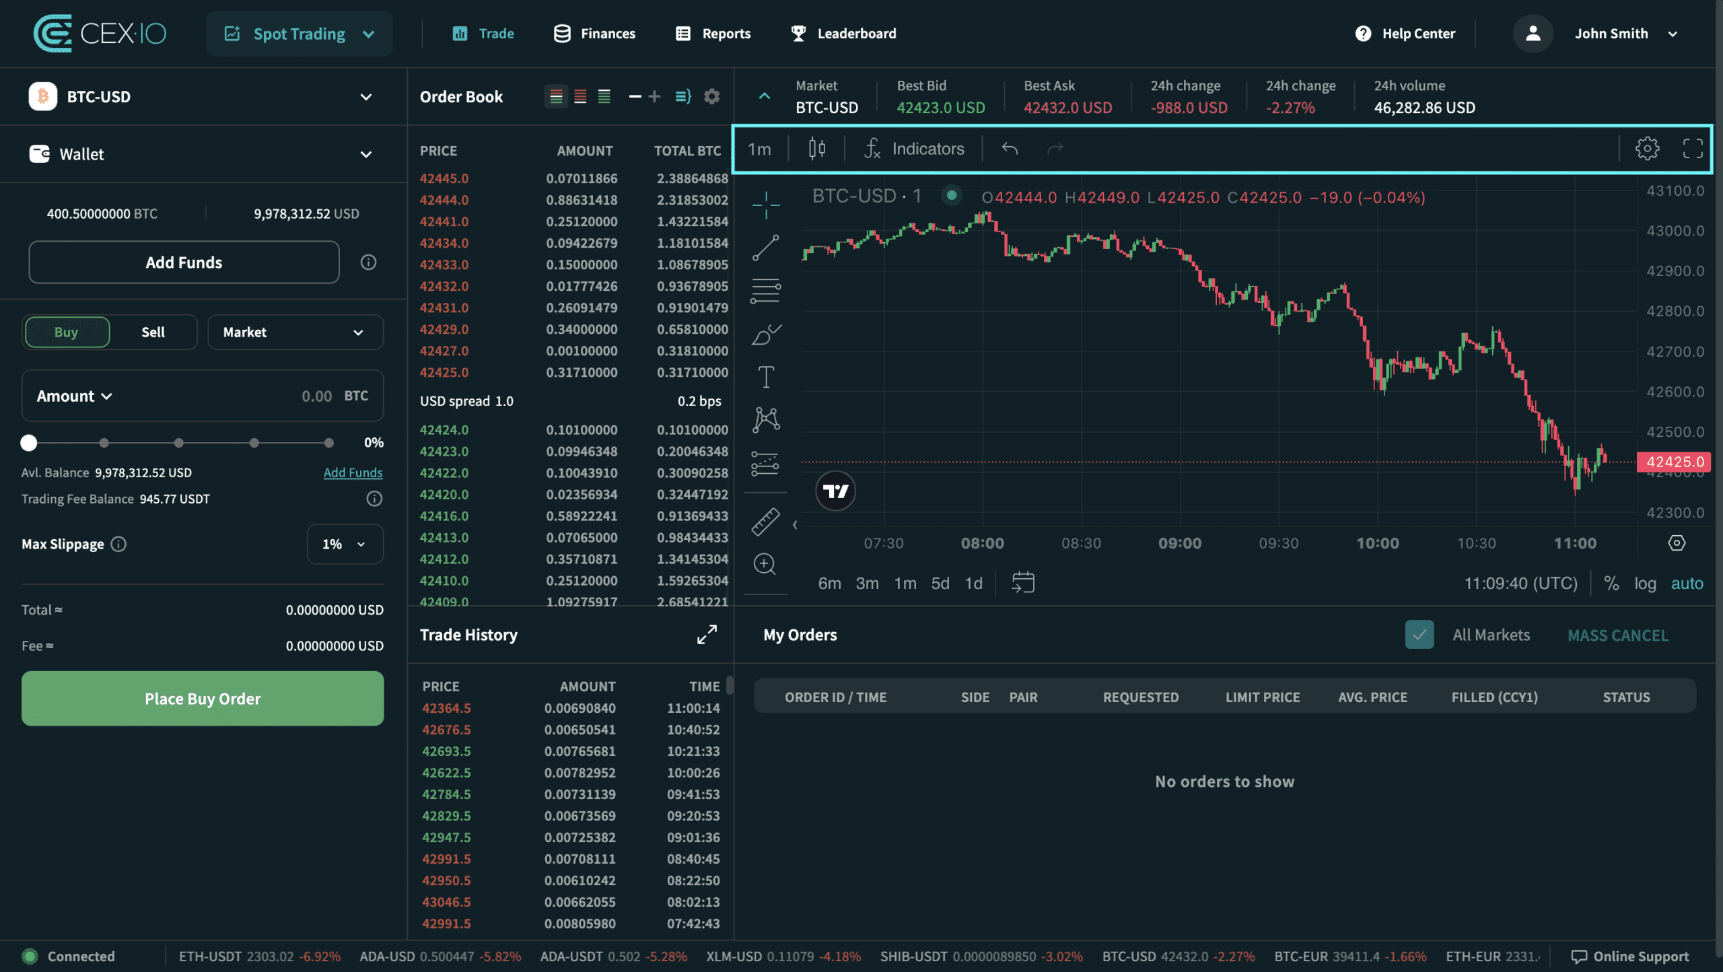Open the go-to-date calendar
This screenshot has width=1723, height=972.
click(1023, 583)
